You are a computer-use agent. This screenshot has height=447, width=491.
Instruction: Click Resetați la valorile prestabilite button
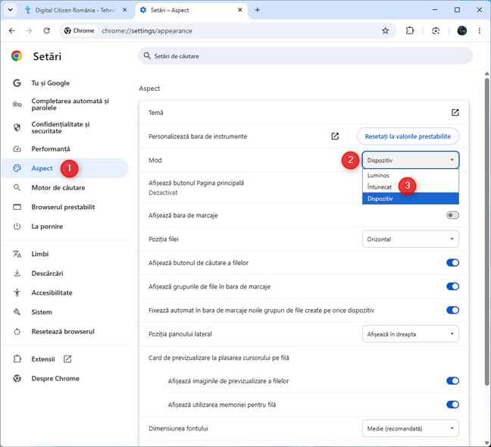[408, 136]
